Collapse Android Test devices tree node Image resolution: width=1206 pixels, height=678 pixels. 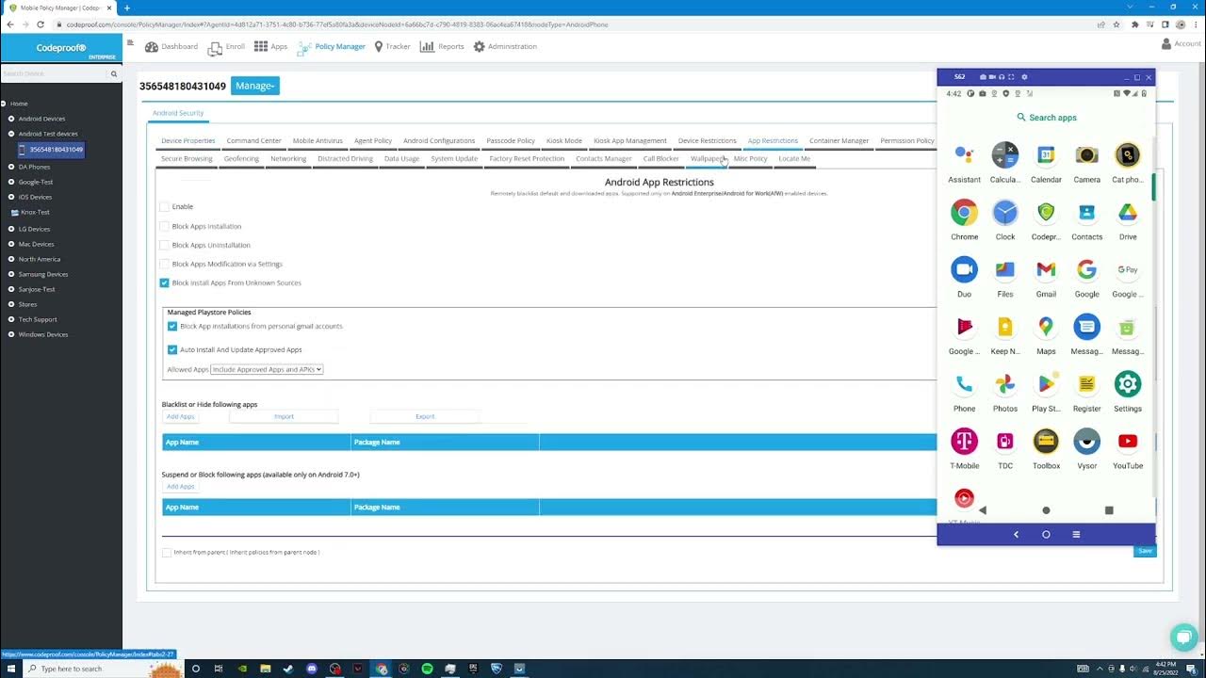tap(11, 134)
